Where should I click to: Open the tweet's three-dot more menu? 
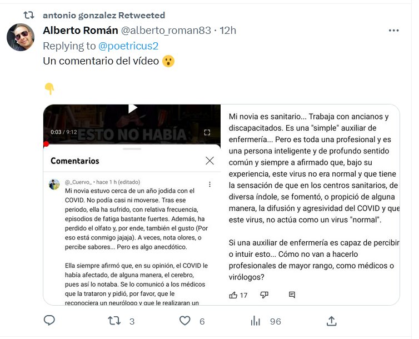(393, 31)
